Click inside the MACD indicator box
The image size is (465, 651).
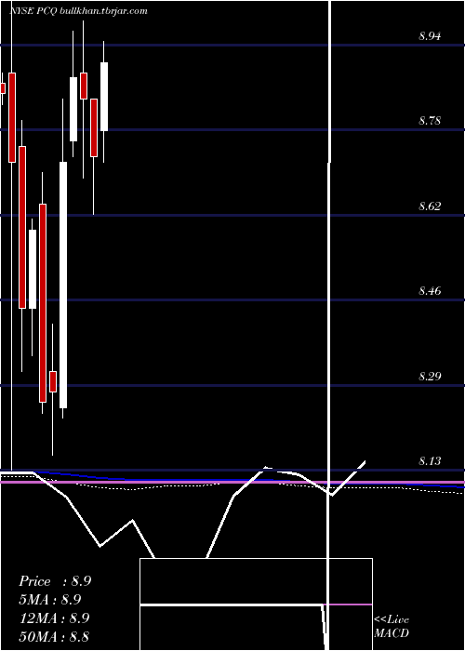pyautogui.click(x=256, y=604)
